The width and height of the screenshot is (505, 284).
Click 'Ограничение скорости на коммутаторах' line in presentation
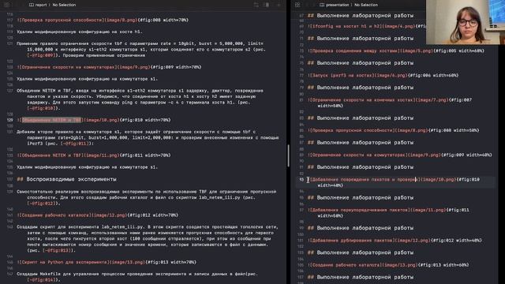pos(400,155)
